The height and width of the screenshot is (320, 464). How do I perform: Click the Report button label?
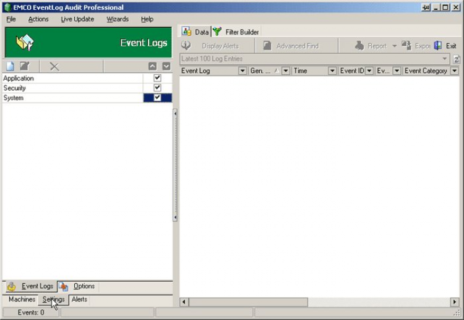click(377, 46)
